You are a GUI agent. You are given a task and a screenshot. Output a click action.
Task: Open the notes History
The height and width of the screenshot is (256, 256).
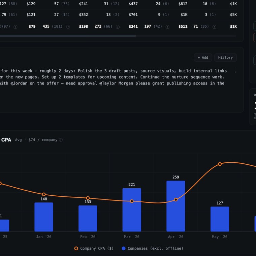225,58
